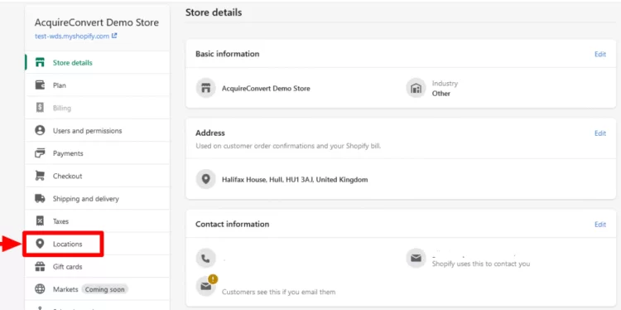The height and width of the screenshot is (310, 621).
Task: Click the address map pin icon
Action: point(205,179)
